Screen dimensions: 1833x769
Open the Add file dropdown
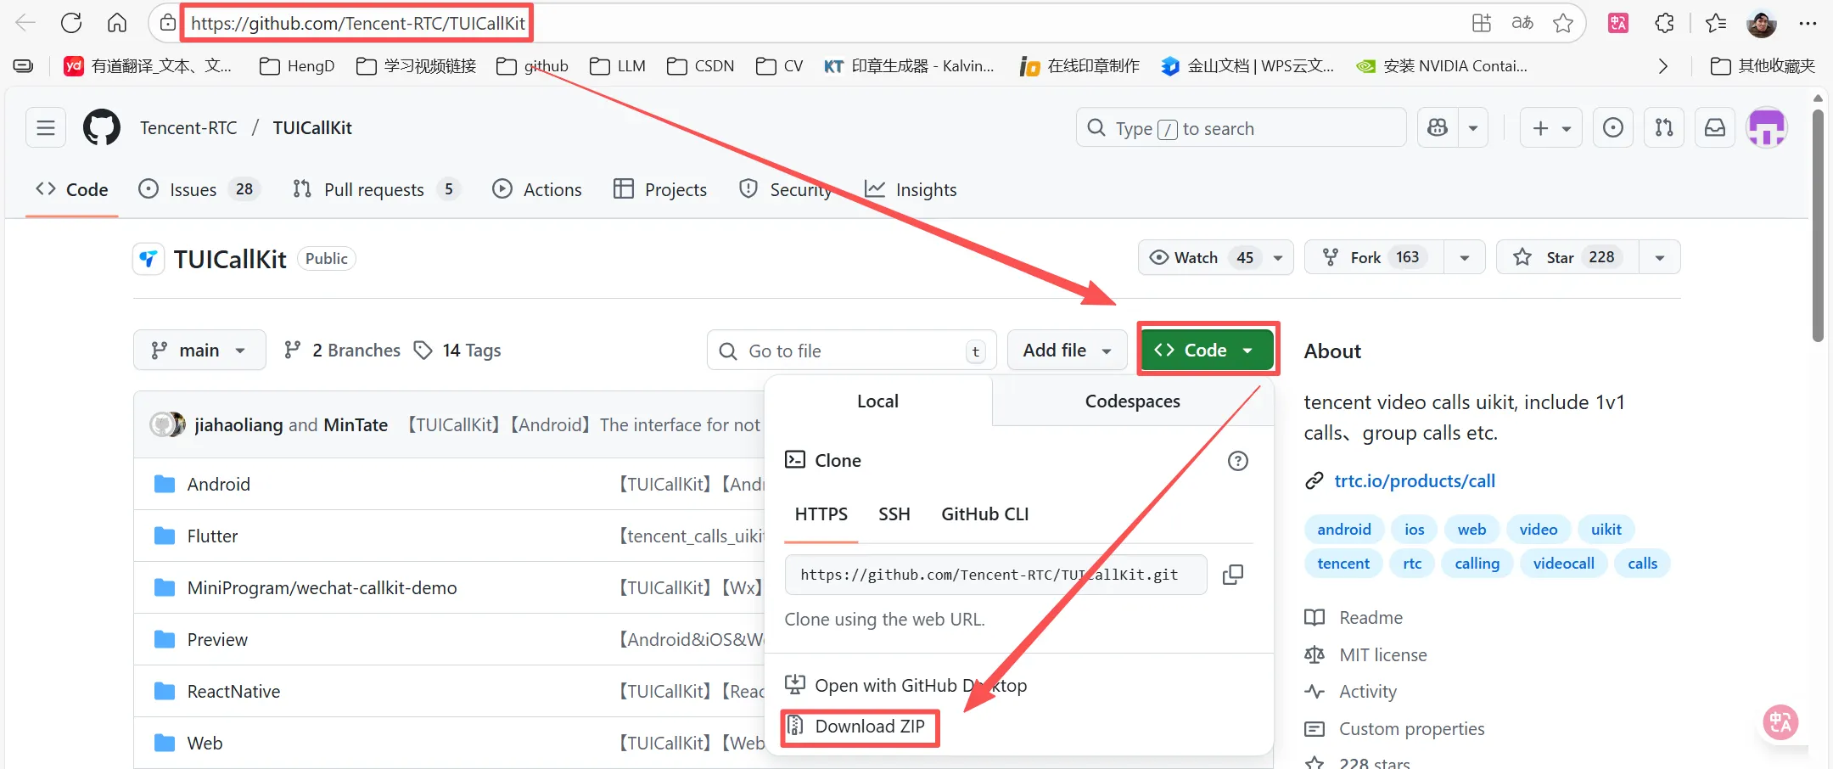point(1067,350)
